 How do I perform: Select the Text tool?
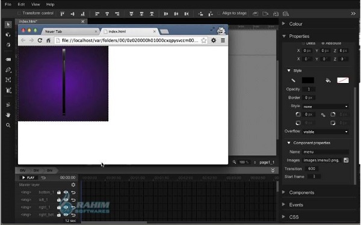[x=8, y=80]
